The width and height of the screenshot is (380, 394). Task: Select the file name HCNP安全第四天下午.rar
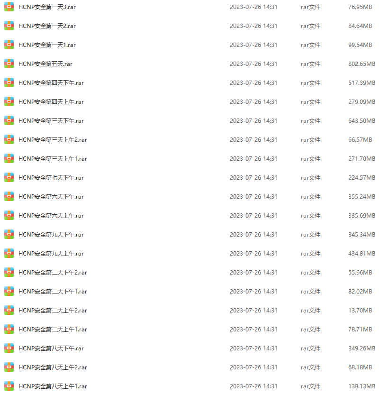pos(51,83)
